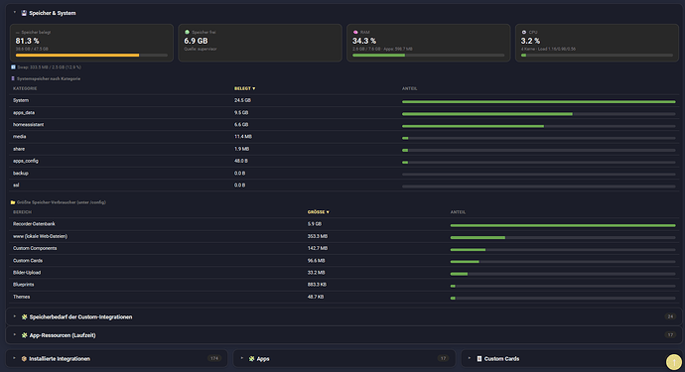Click the 142.7 MB size of Custom Components
Viewport: 685px width, 372px height.
coord(318,248)
